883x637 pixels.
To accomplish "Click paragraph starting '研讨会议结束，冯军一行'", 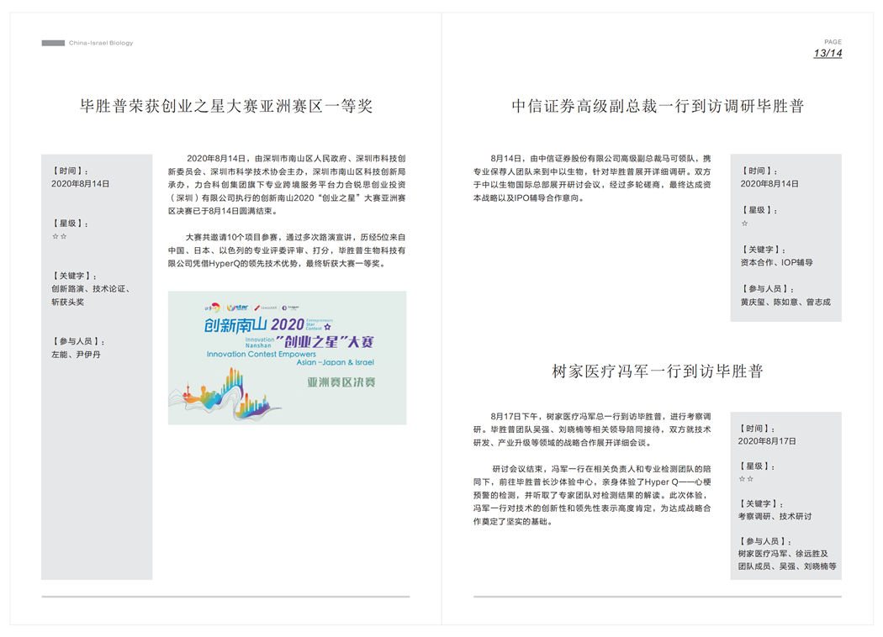I will [592, 495].
